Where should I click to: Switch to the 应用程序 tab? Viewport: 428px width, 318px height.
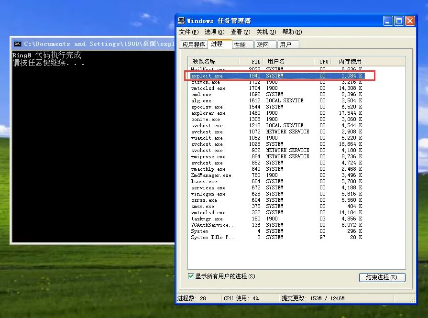pyautogui.click(x=194, y=44)
